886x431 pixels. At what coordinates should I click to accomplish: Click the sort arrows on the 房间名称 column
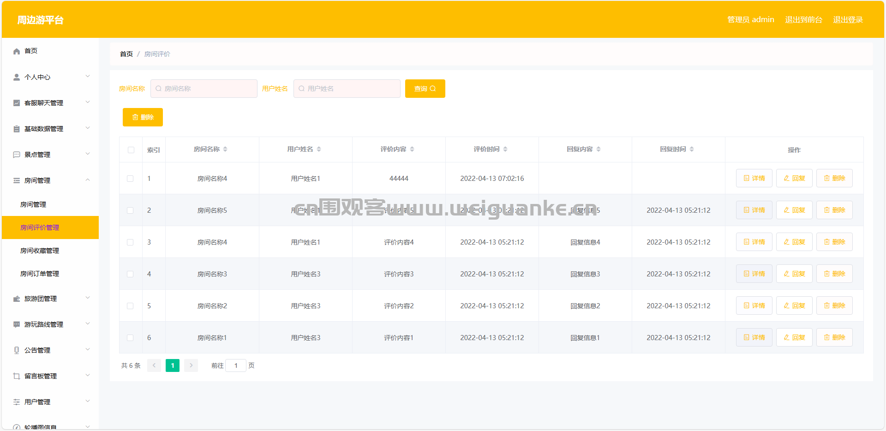[x=225, y=149]
